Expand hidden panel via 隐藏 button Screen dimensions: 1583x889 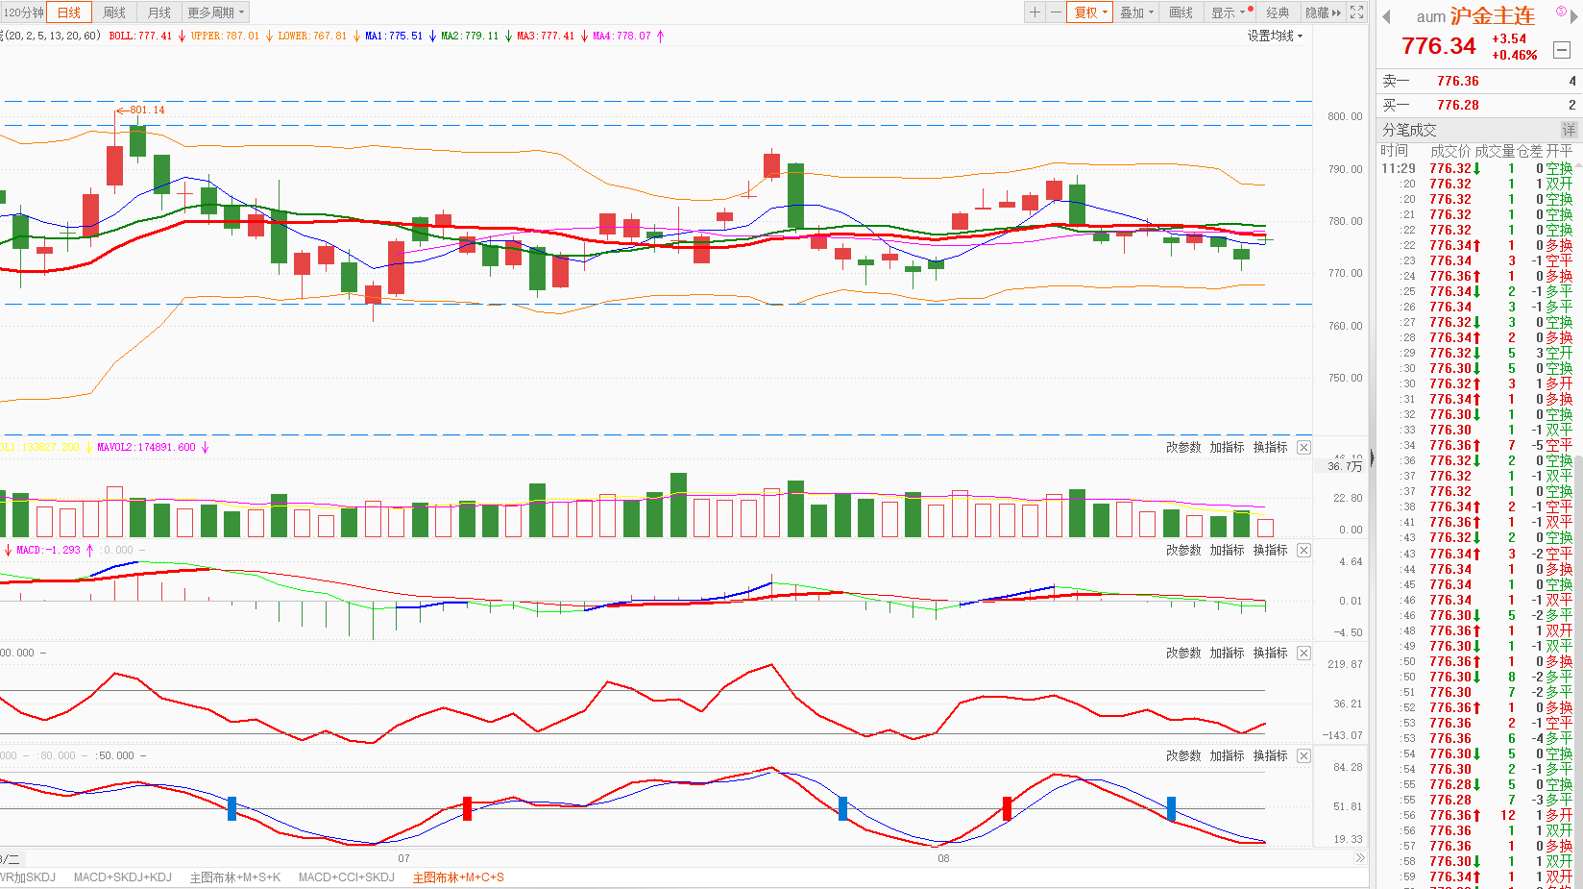click(x=1323, y=12)
